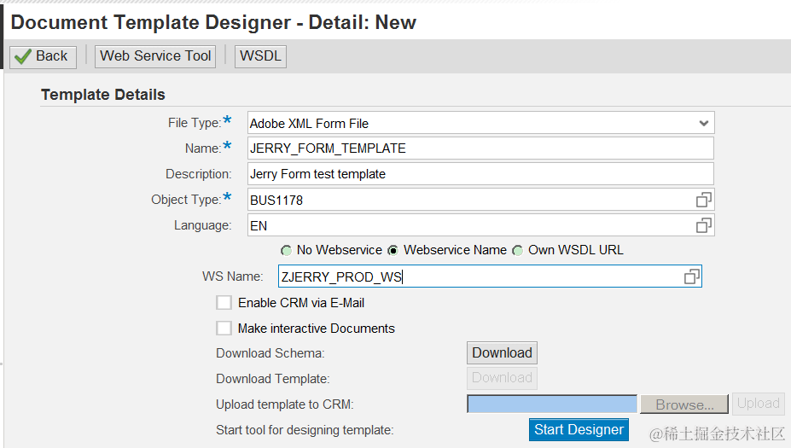791x448 pixels.
Task: Enable CRM via E-Mail checkbox
Action: click(224, 303)
